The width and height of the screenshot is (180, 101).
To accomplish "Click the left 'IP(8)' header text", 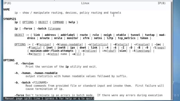I will click(x=7, y=3).
